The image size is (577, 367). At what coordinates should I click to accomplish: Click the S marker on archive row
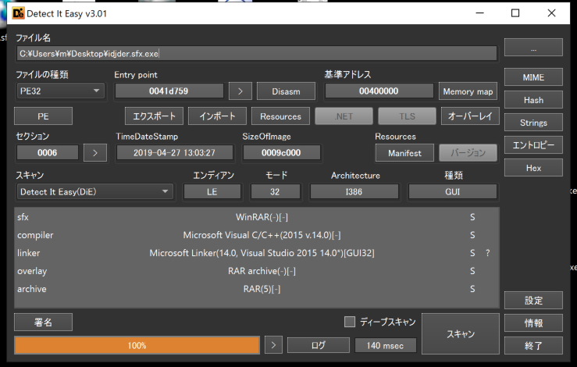472,289
